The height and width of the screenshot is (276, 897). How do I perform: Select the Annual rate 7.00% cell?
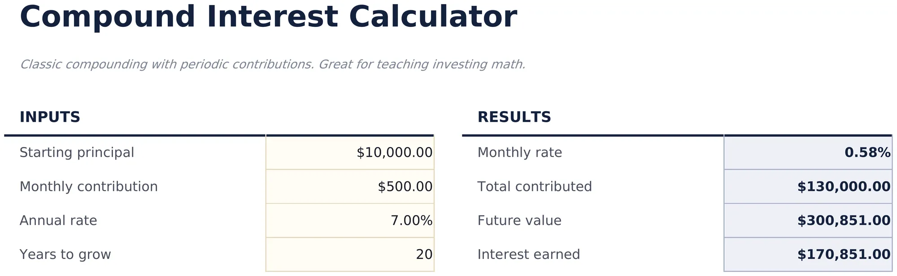(x=350, y=220)
